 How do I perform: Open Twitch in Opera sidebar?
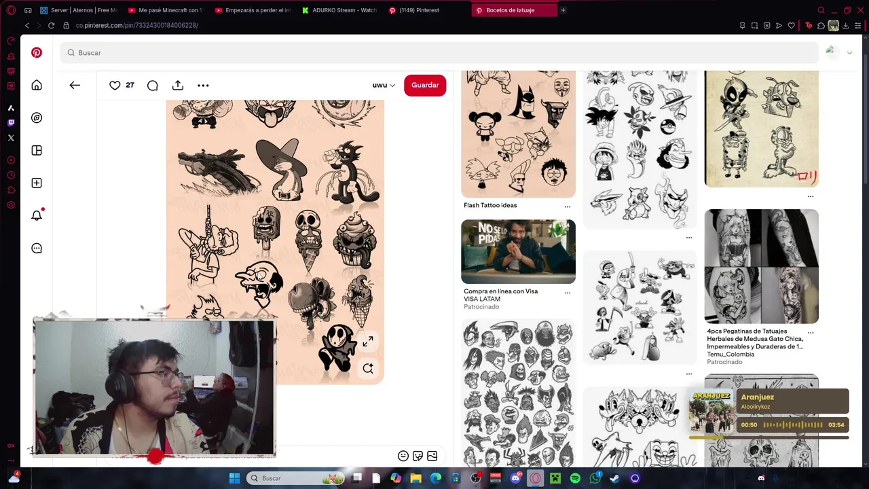point(11,123)
